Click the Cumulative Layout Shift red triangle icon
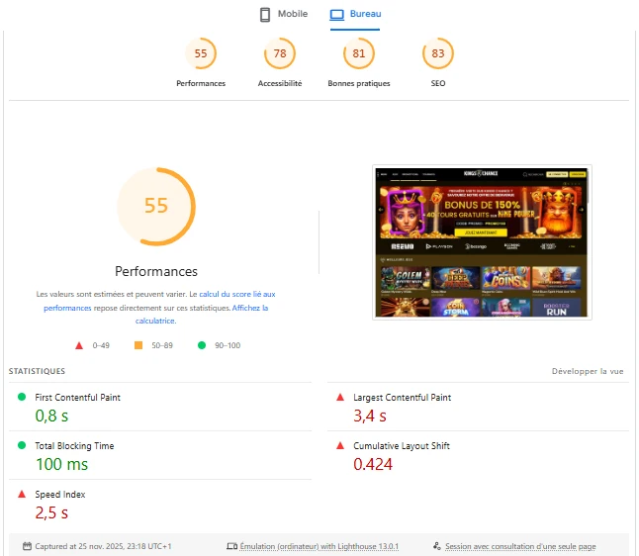Screen dimensions: 639x556 tap(340, 446)
